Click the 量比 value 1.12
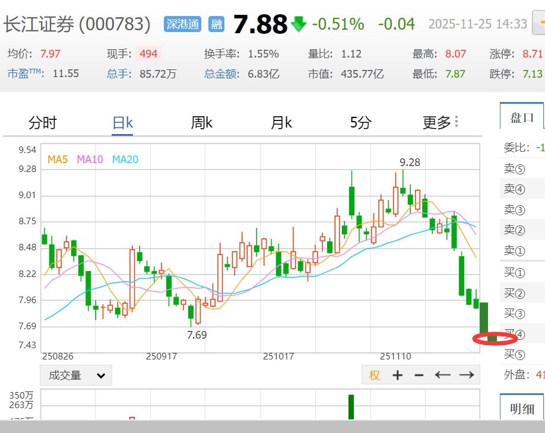This screenshot has height=433, width=545. [x=351, y=54]
